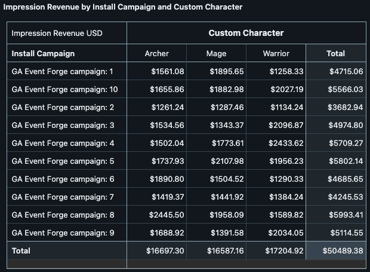The image size is (370, 272).
Task: Click the $17204.92 Warrior column total
Action: point(284,251)
